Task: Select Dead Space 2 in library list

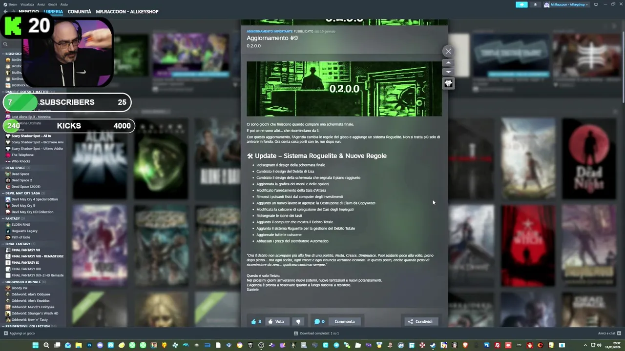Action: [x=21, y=180]
